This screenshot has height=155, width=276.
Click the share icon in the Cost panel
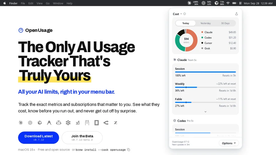click(236, 14)
